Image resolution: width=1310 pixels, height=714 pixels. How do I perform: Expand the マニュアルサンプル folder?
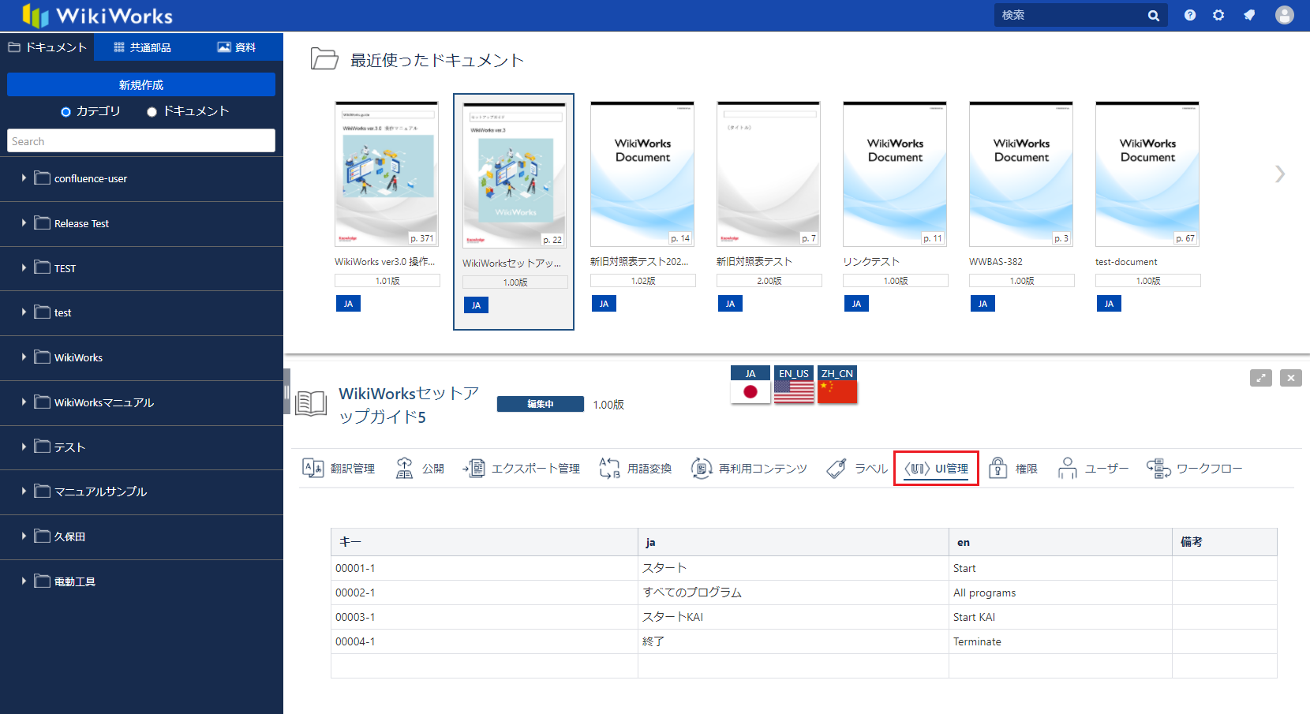click(x=24, y=492)
